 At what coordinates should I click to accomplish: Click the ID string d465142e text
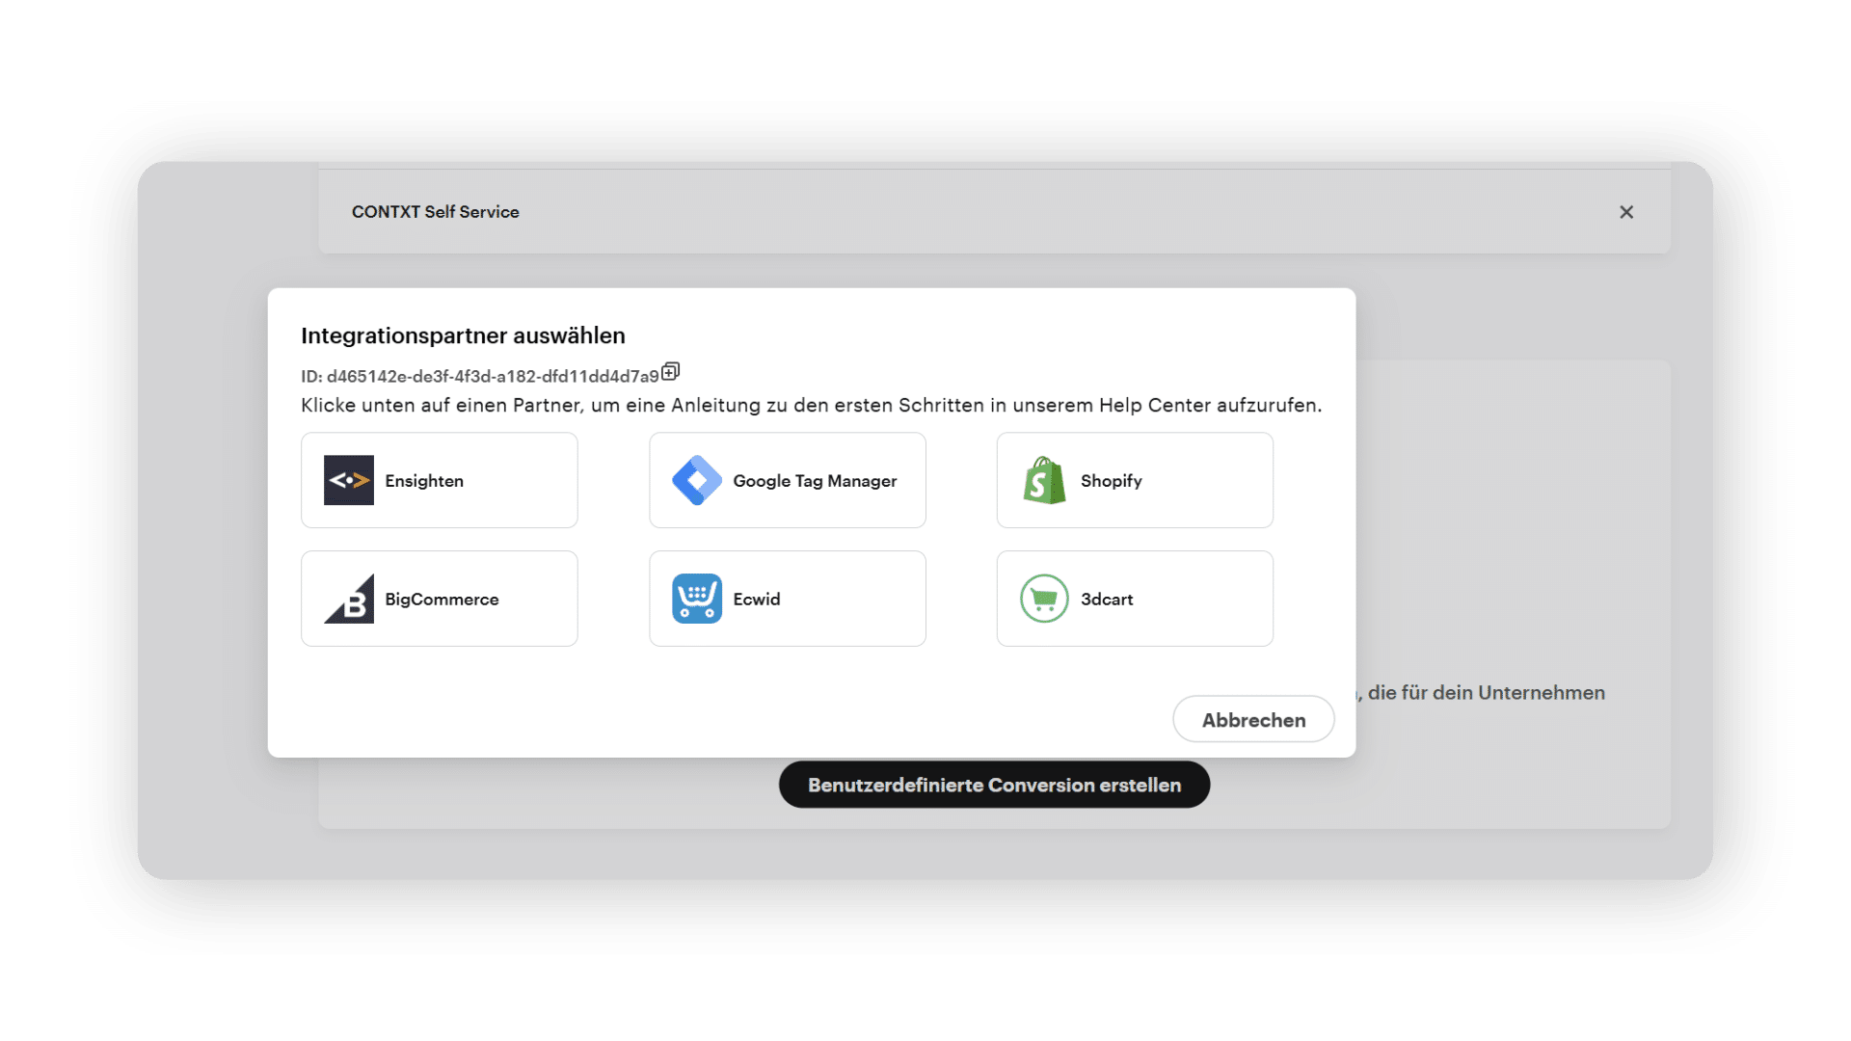[492, 377]
